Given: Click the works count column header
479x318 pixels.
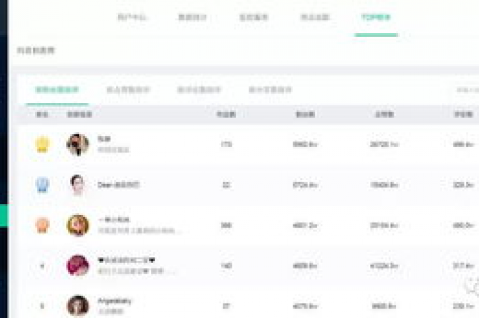Looking at the screenshot, I should tap(226, 115).
